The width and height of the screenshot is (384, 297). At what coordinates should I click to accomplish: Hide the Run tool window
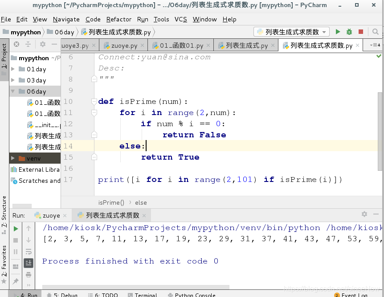tap(376, 214)
